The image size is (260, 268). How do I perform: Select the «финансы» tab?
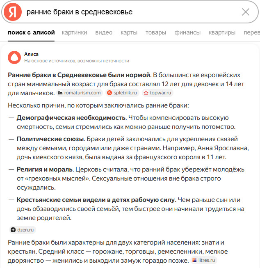(x=187, y=33)
